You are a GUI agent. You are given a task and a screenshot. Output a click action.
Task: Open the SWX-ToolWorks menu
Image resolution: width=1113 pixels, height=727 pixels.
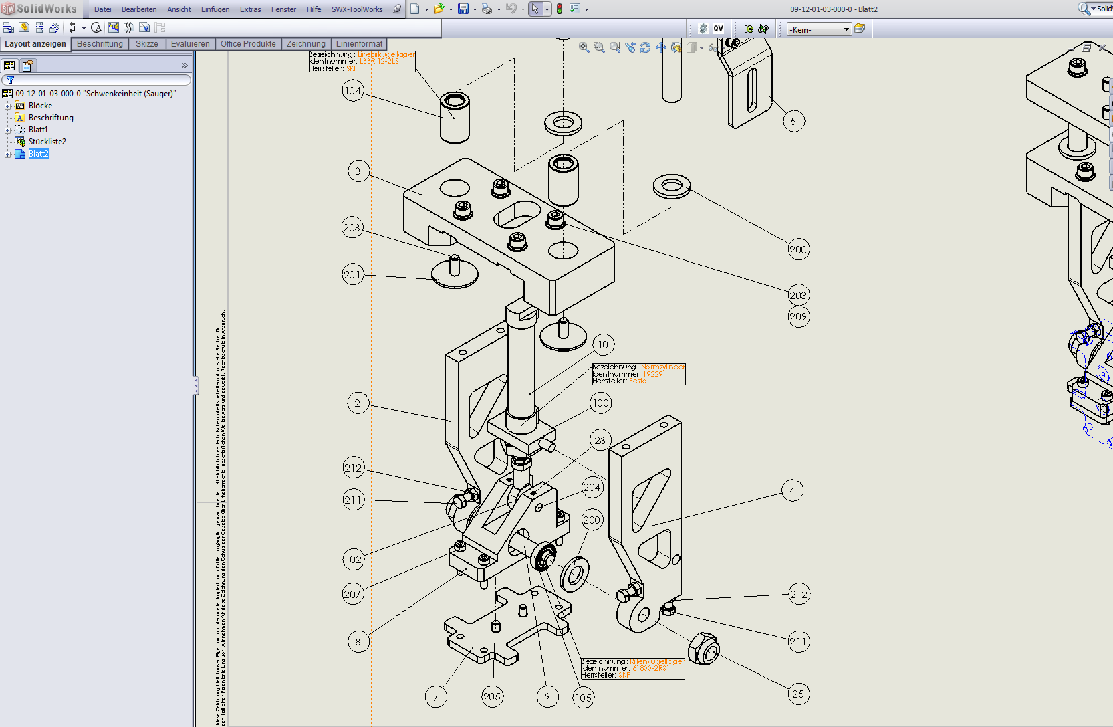[357, 9]
